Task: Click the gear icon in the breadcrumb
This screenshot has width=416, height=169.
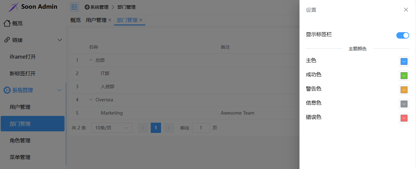Action: [x=87, y=7]
